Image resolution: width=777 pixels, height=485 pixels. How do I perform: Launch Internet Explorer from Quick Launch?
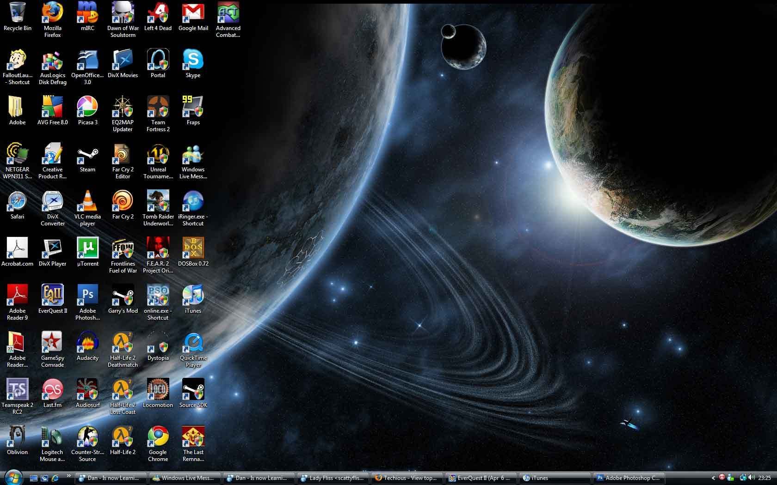55,478
